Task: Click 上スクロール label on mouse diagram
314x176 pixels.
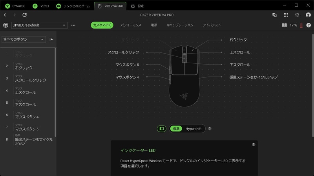Action: pos(240,52)
